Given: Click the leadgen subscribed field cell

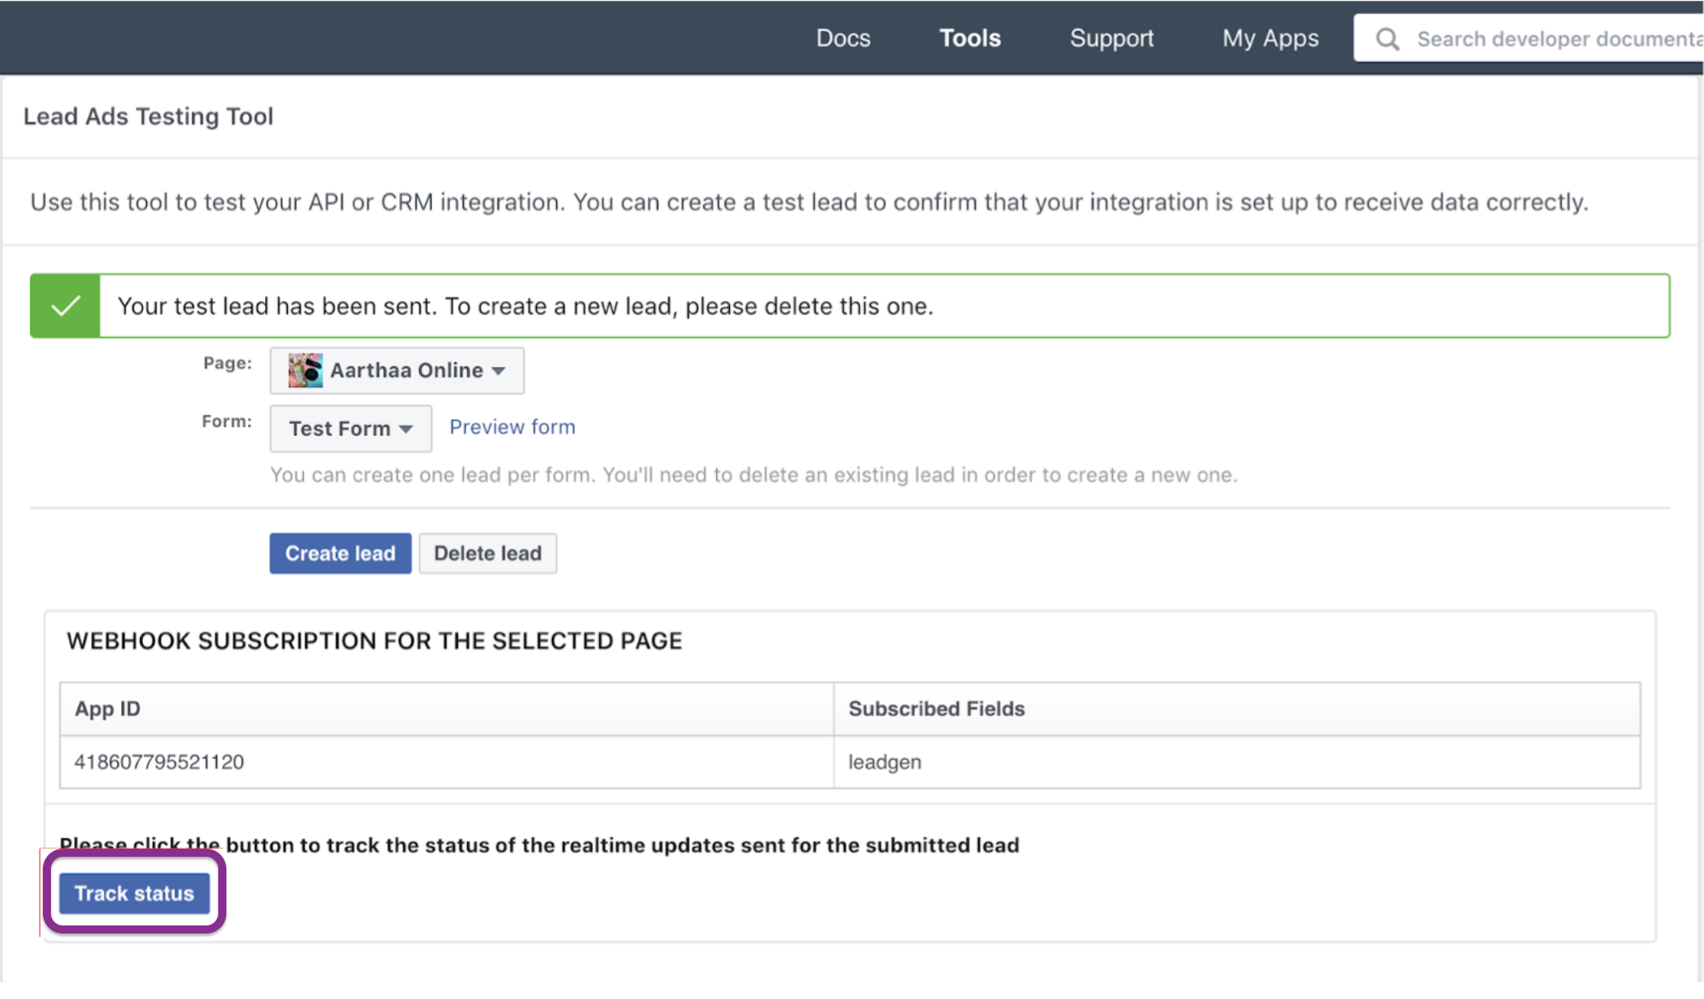Looking at the screenshot, I should [884, 762].
